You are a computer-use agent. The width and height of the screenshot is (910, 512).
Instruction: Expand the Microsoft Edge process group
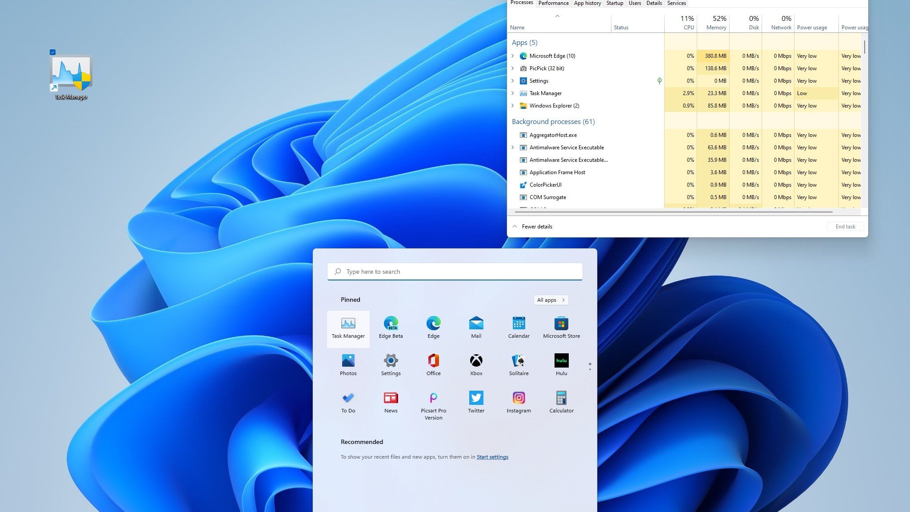513,56
